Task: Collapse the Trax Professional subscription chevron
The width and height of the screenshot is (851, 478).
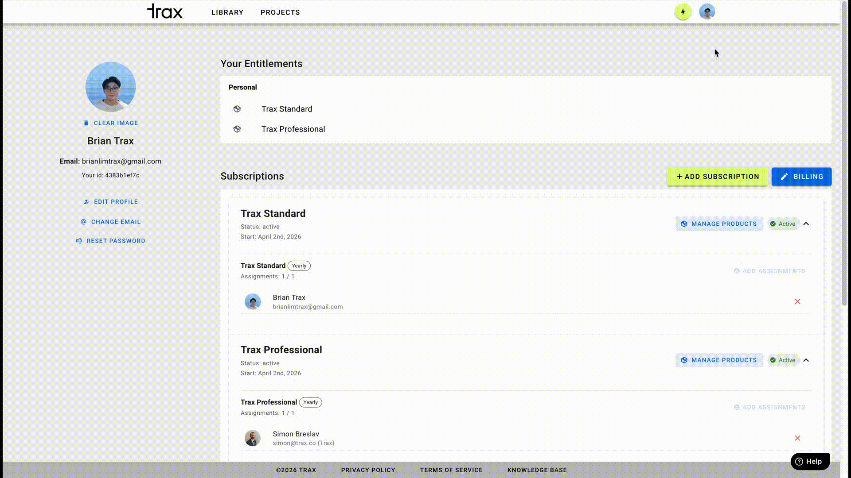Action: (806, 360)
